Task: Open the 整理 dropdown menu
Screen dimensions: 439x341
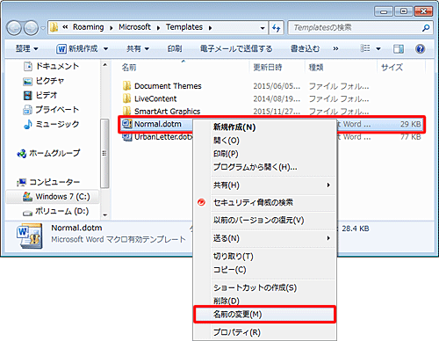Action: click(26, 48)
